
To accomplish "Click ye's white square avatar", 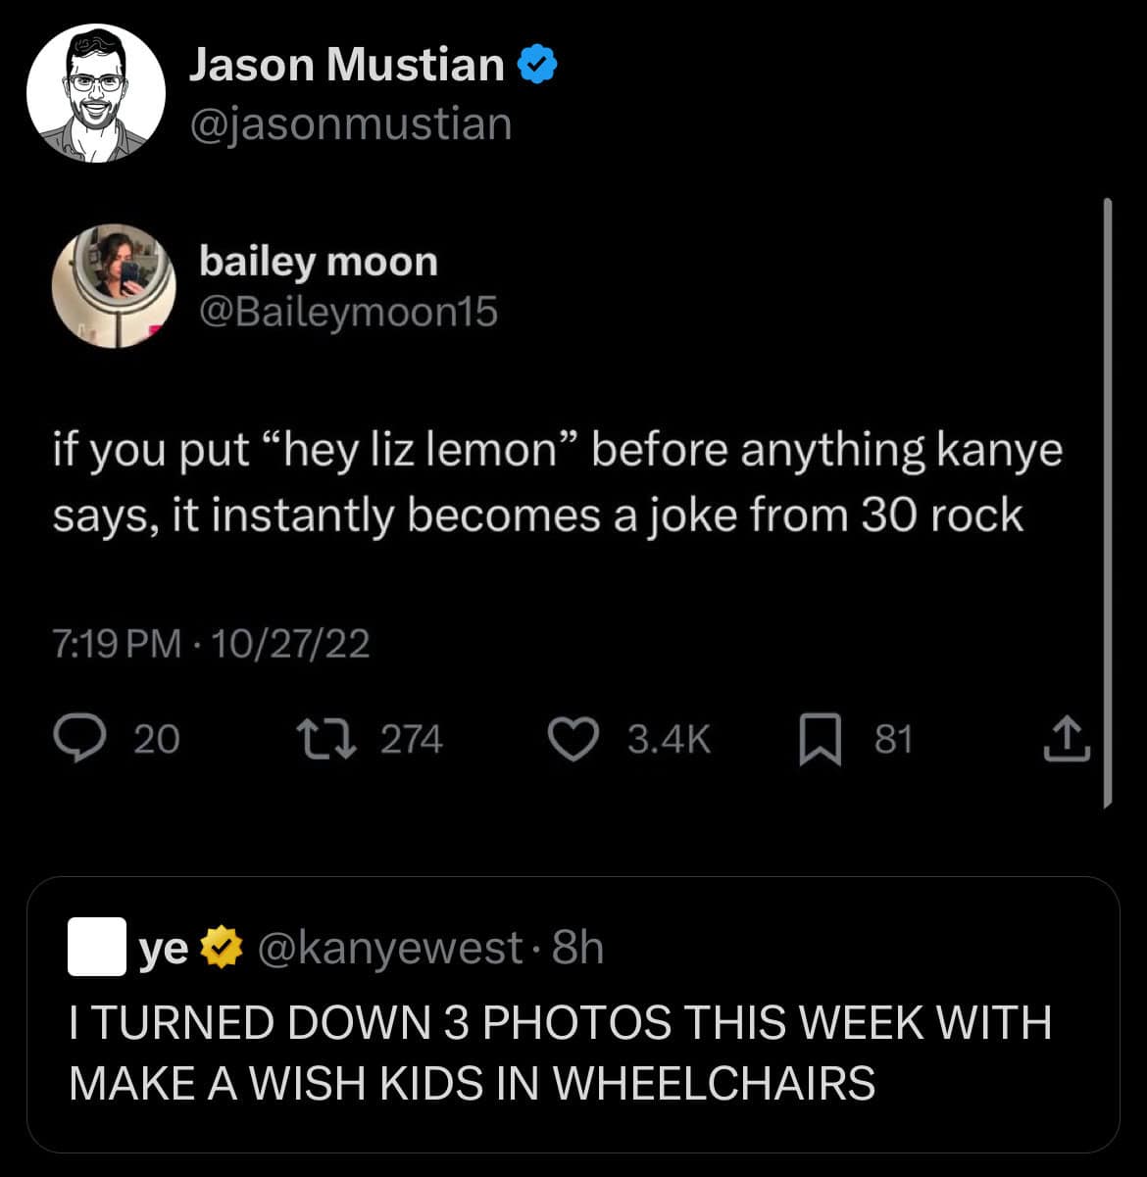I will pos(97,947).
